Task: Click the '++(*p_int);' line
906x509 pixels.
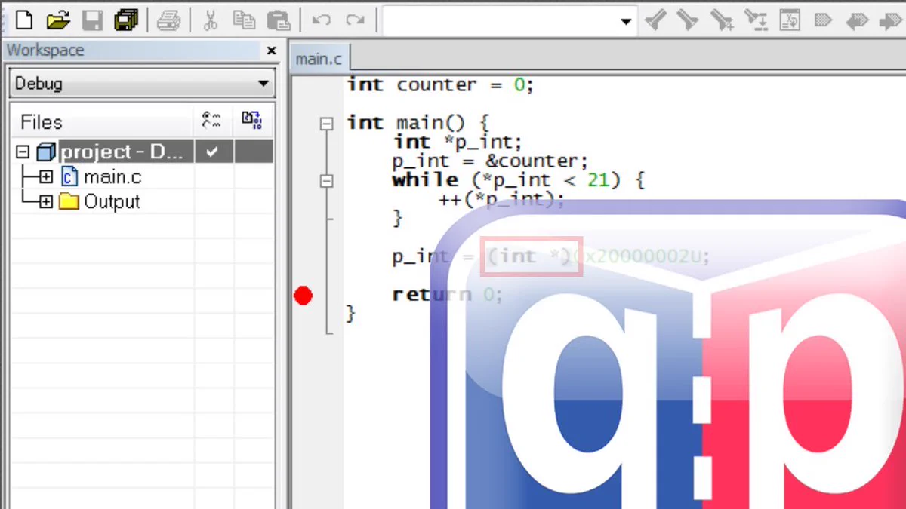Action: pyautogui.click(x=501, y=200)
